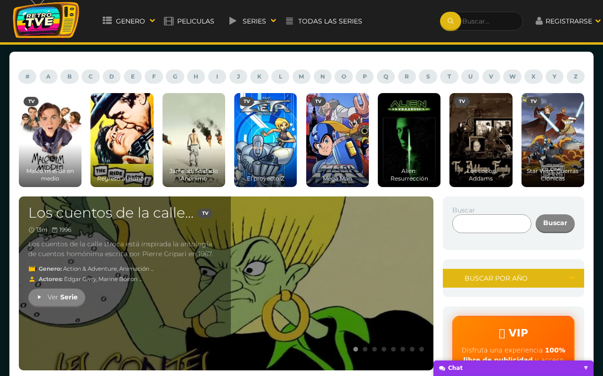Go to first slider dot
The width and height of the screenshot is (603, 376).
click(356, 349)
